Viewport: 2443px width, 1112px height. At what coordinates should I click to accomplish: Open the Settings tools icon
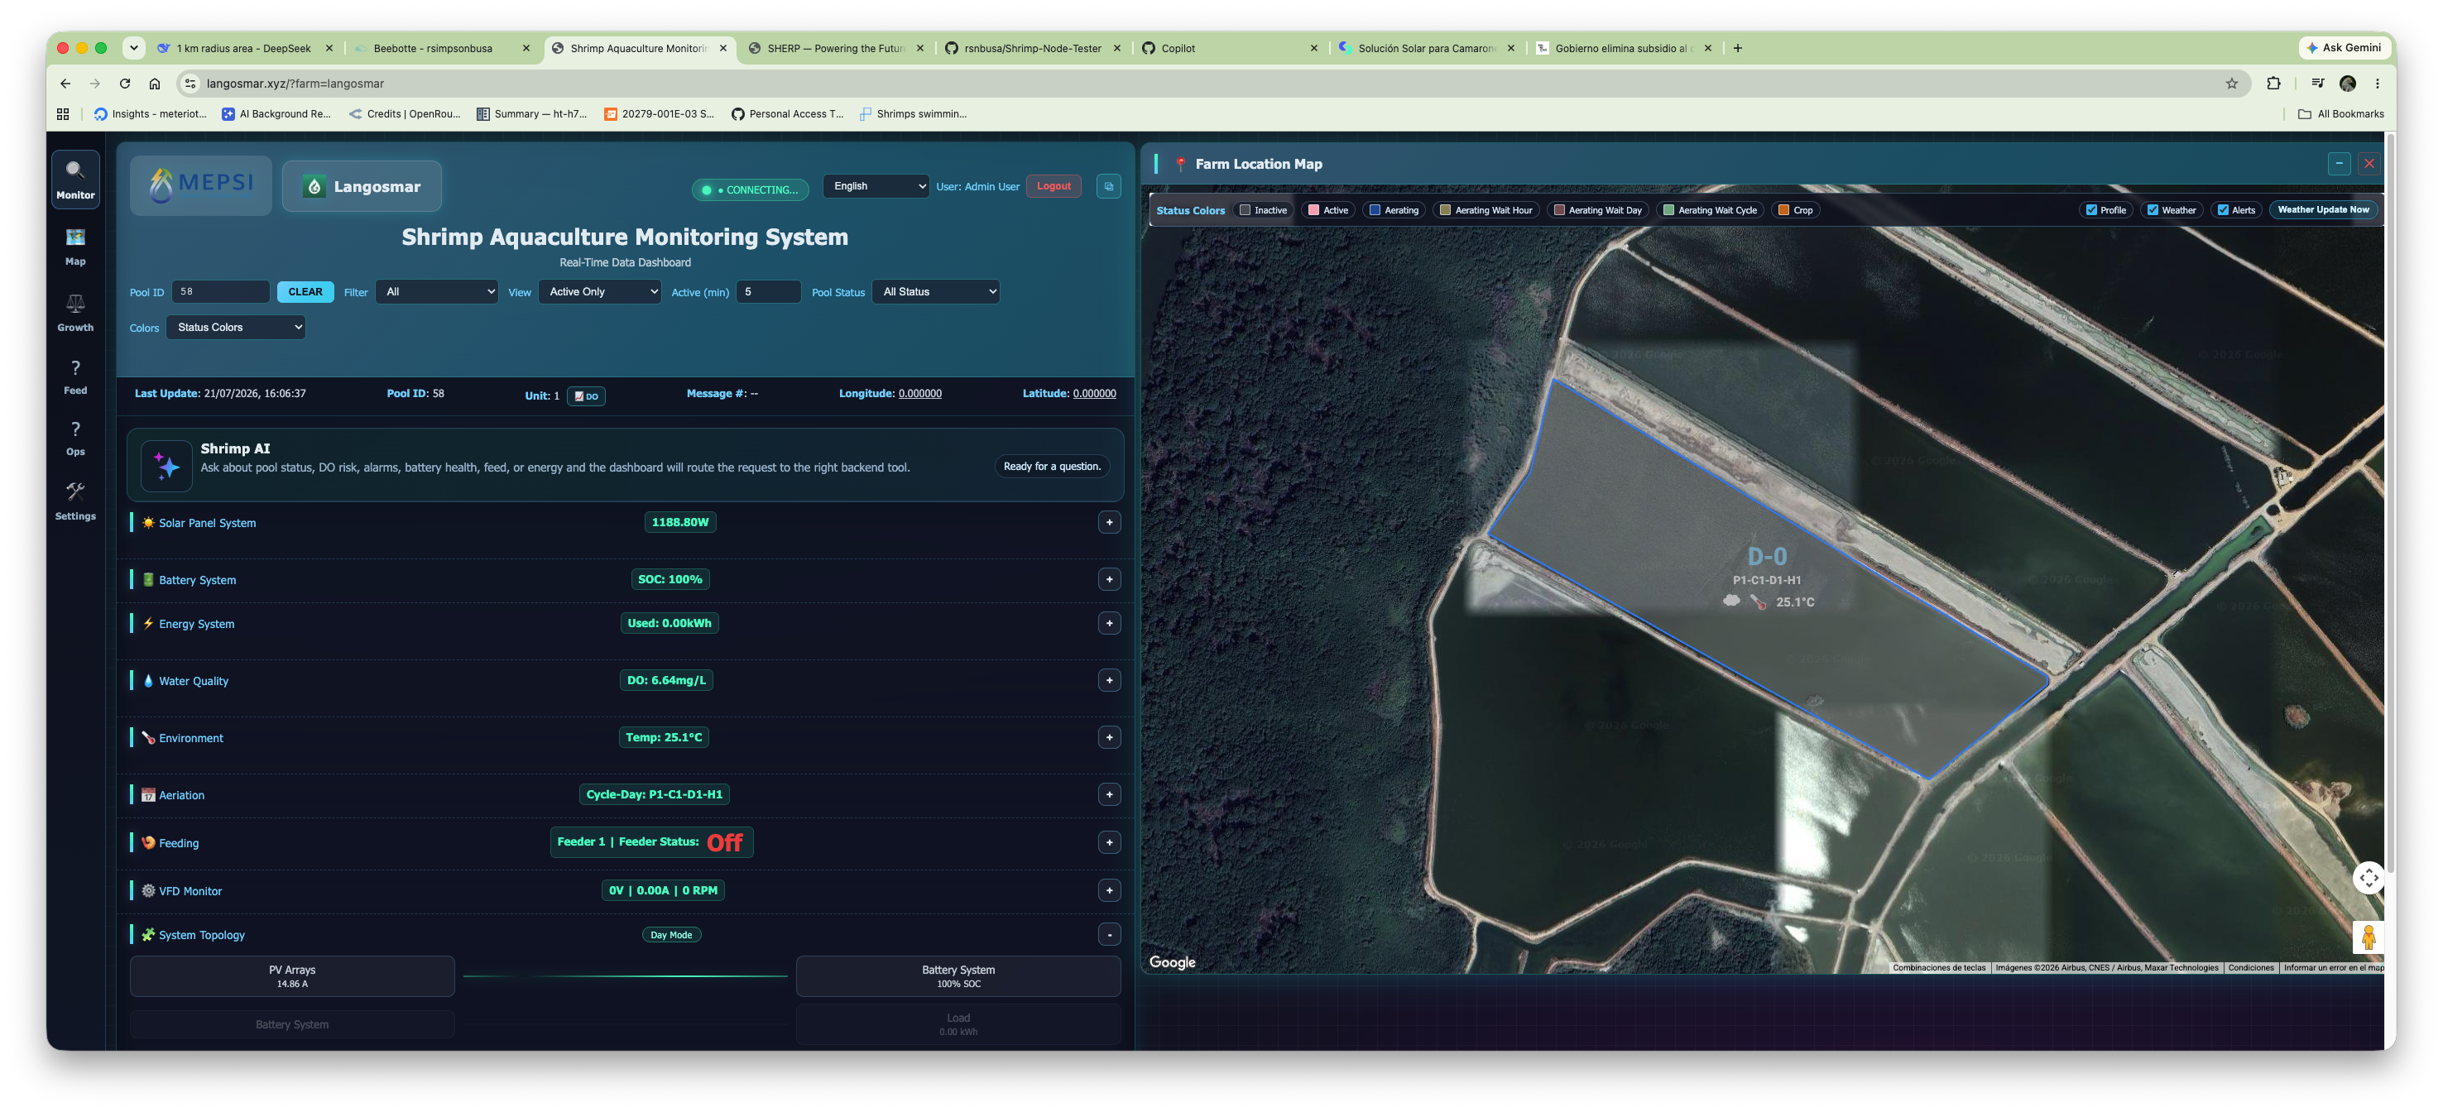[75, 491]
